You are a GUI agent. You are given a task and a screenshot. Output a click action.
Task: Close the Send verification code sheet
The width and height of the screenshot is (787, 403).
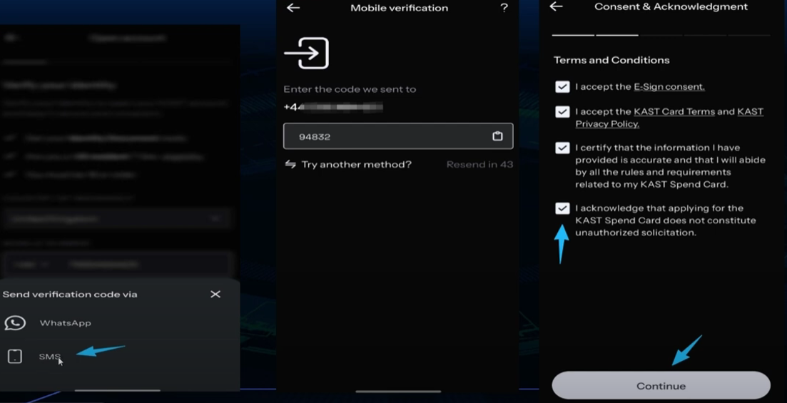point(215,294)
